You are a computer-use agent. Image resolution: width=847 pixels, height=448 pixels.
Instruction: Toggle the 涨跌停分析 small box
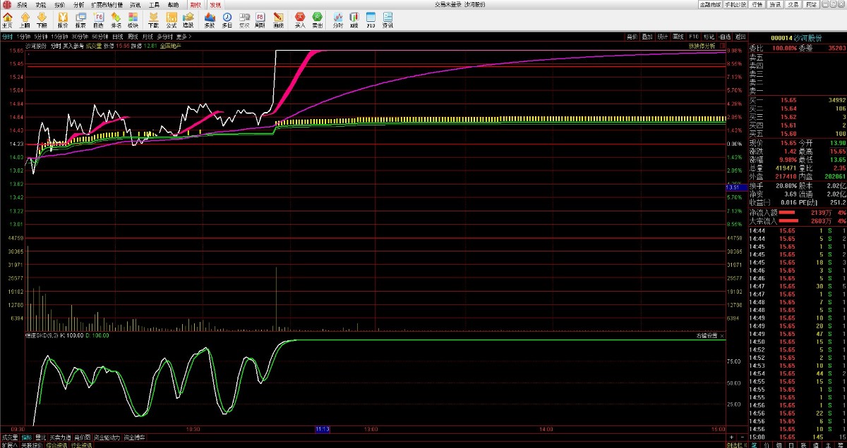(722, 46)
